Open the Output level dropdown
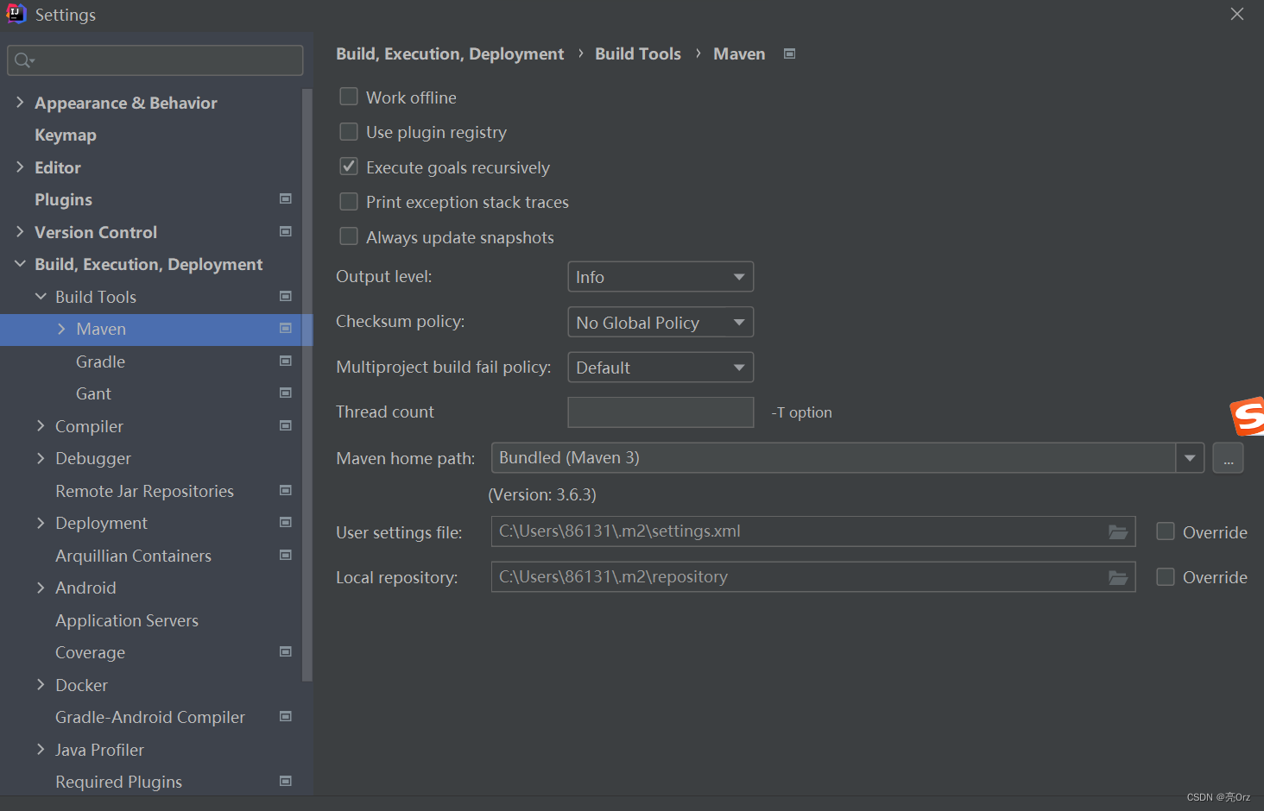Viewport: 1264px width, 811px height. [x=660, y=277]
